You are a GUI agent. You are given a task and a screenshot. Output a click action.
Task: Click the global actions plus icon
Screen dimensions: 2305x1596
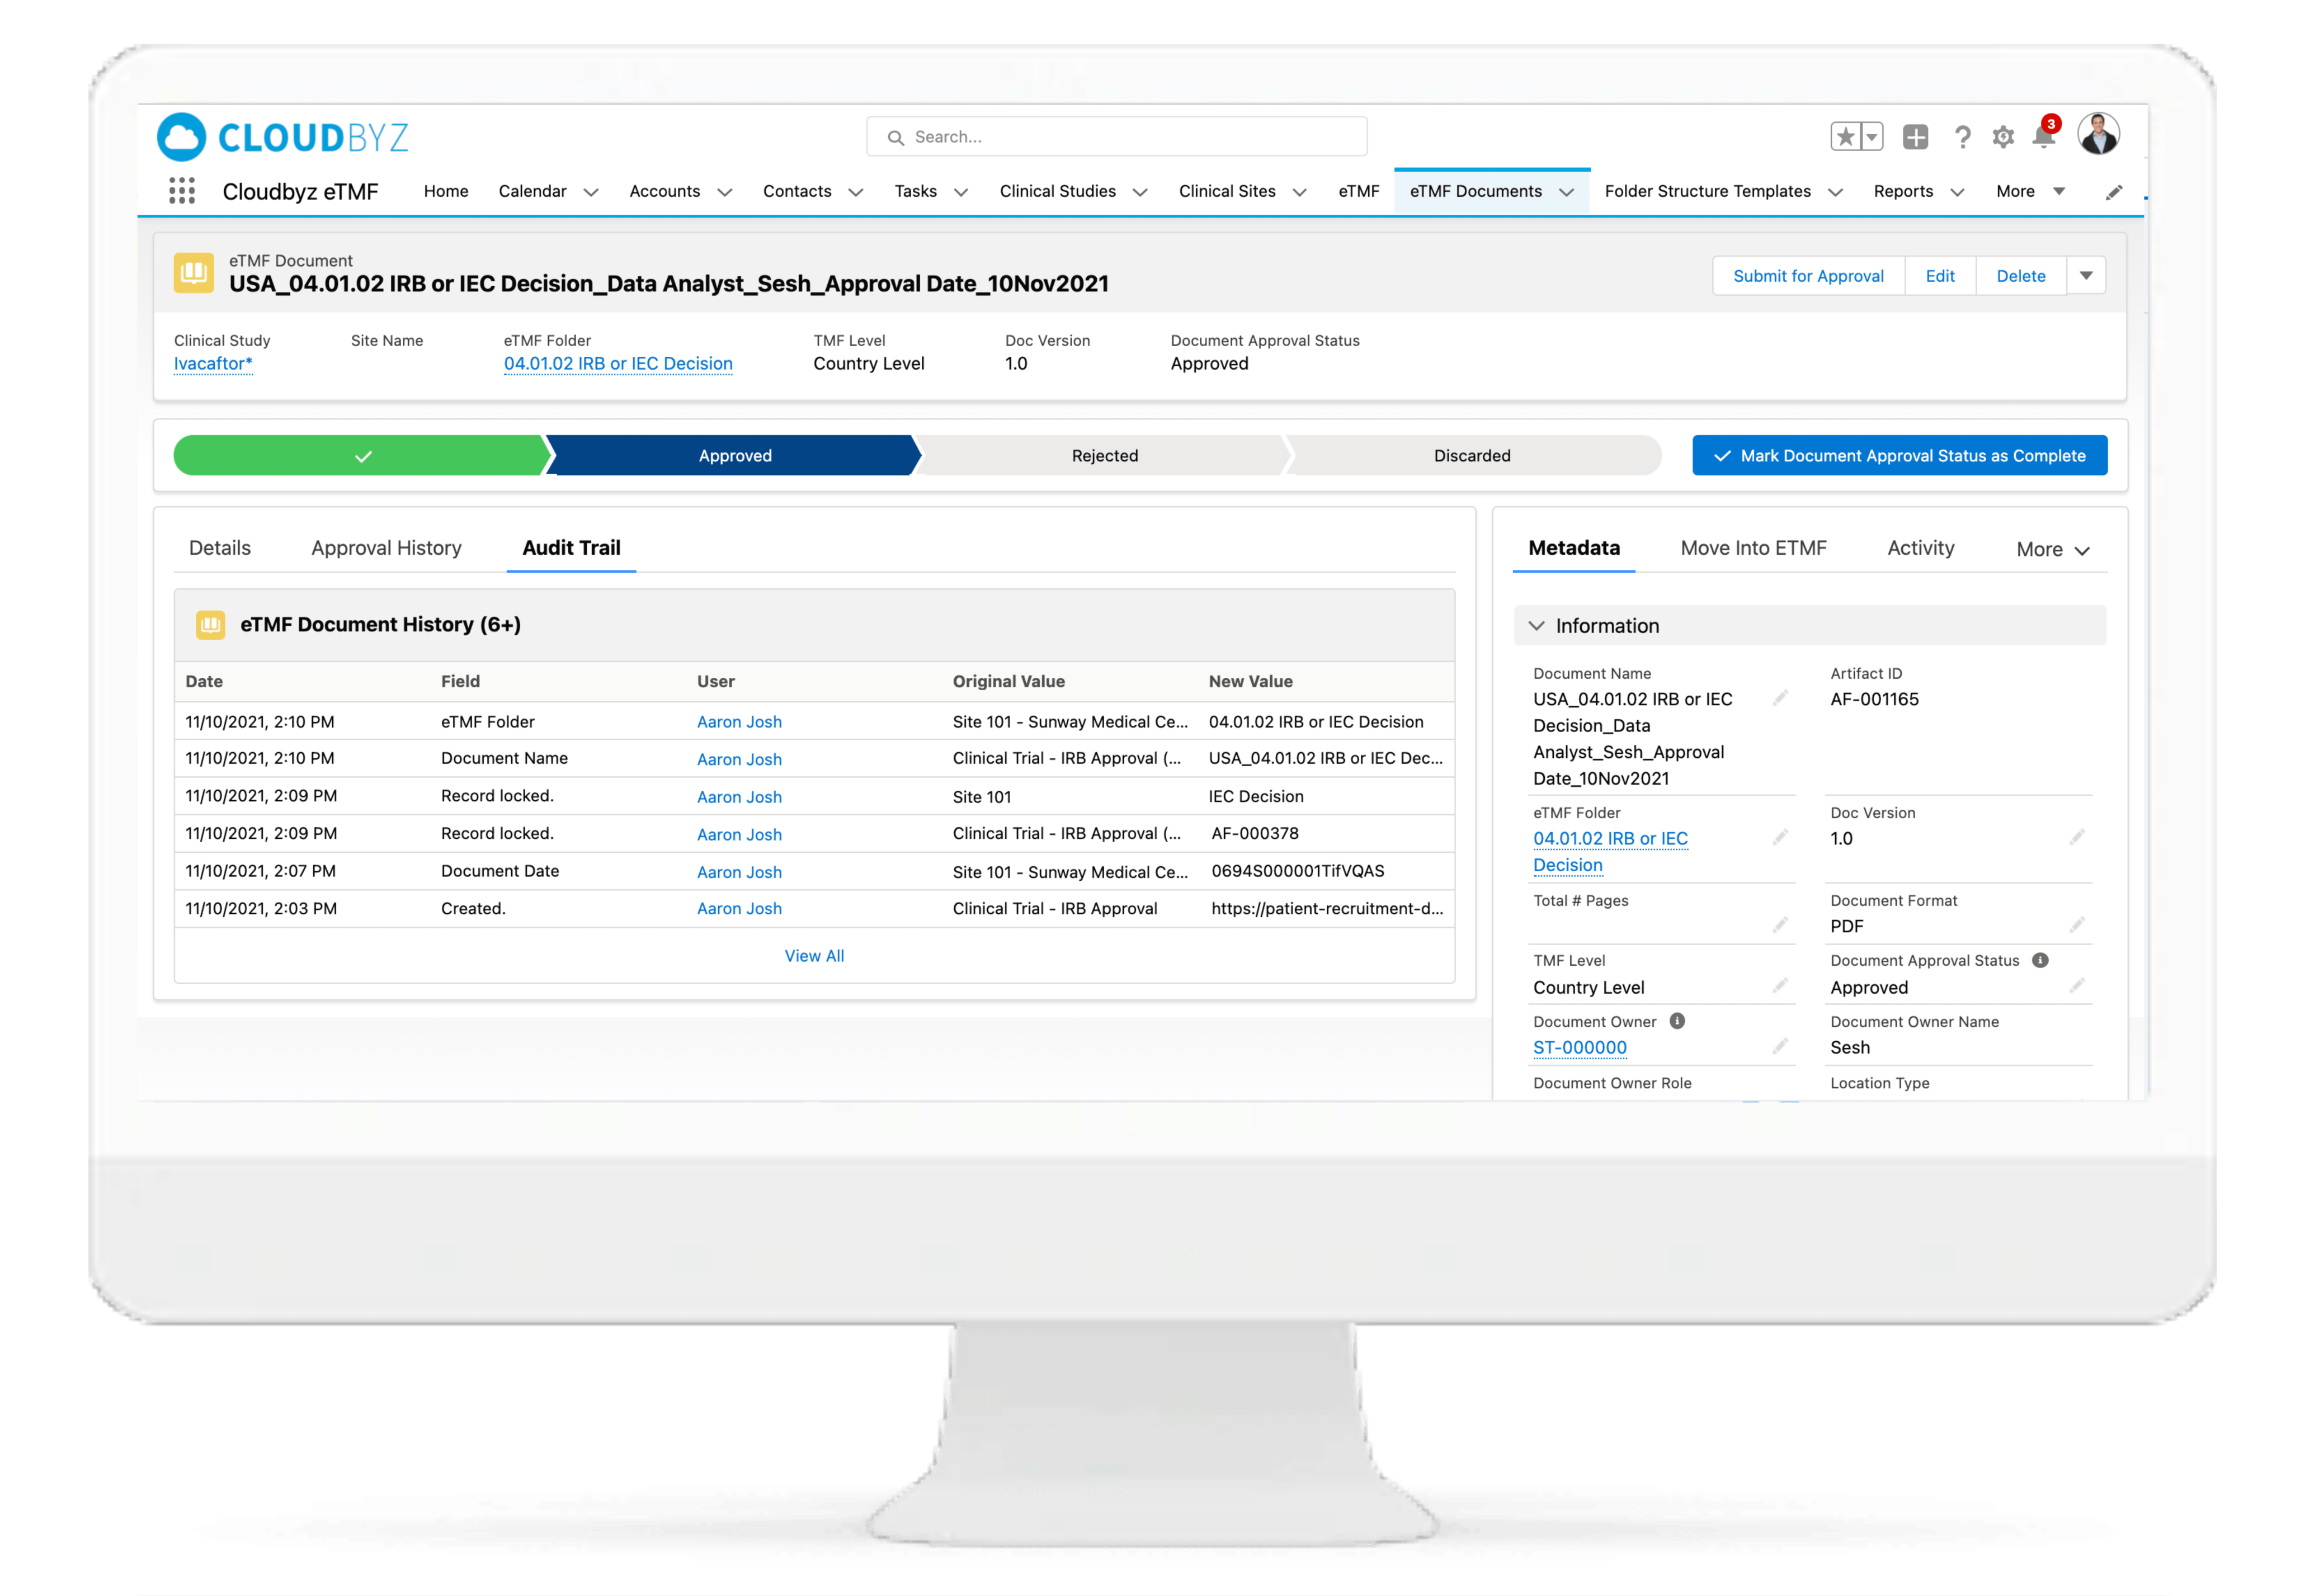(1915, 137)
